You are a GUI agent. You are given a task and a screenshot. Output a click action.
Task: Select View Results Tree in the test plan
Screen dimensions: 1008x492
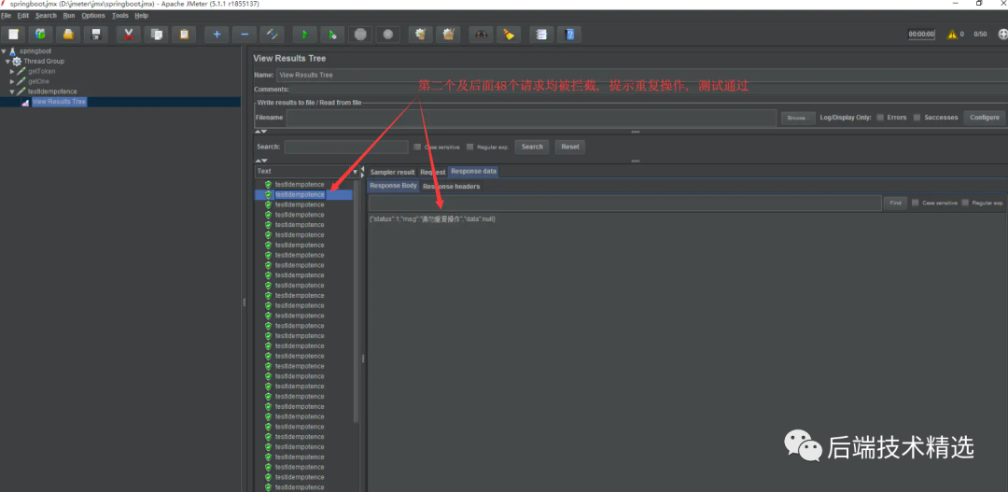click(59, 102)
